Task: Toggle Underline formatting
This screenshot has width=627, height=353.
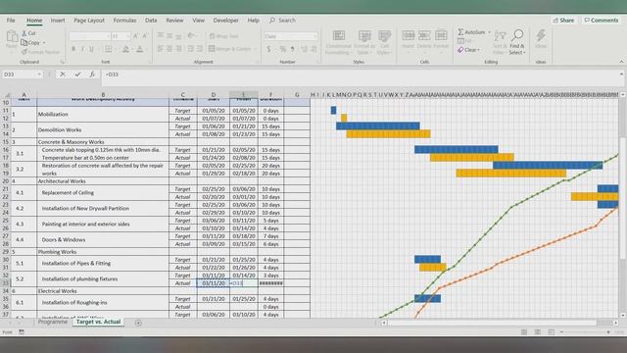Action: click(x=91, y=49)
